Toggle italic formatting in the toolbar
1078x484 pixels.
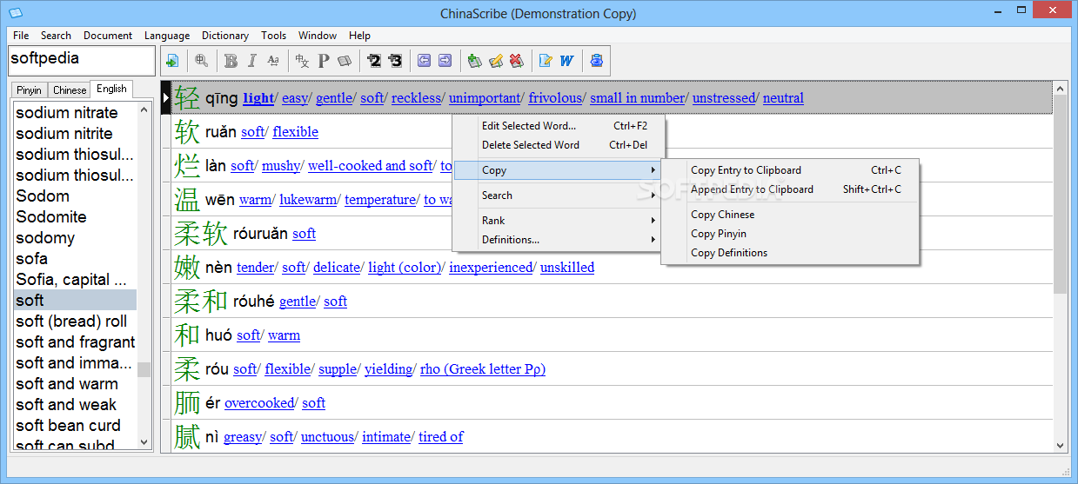252,61
